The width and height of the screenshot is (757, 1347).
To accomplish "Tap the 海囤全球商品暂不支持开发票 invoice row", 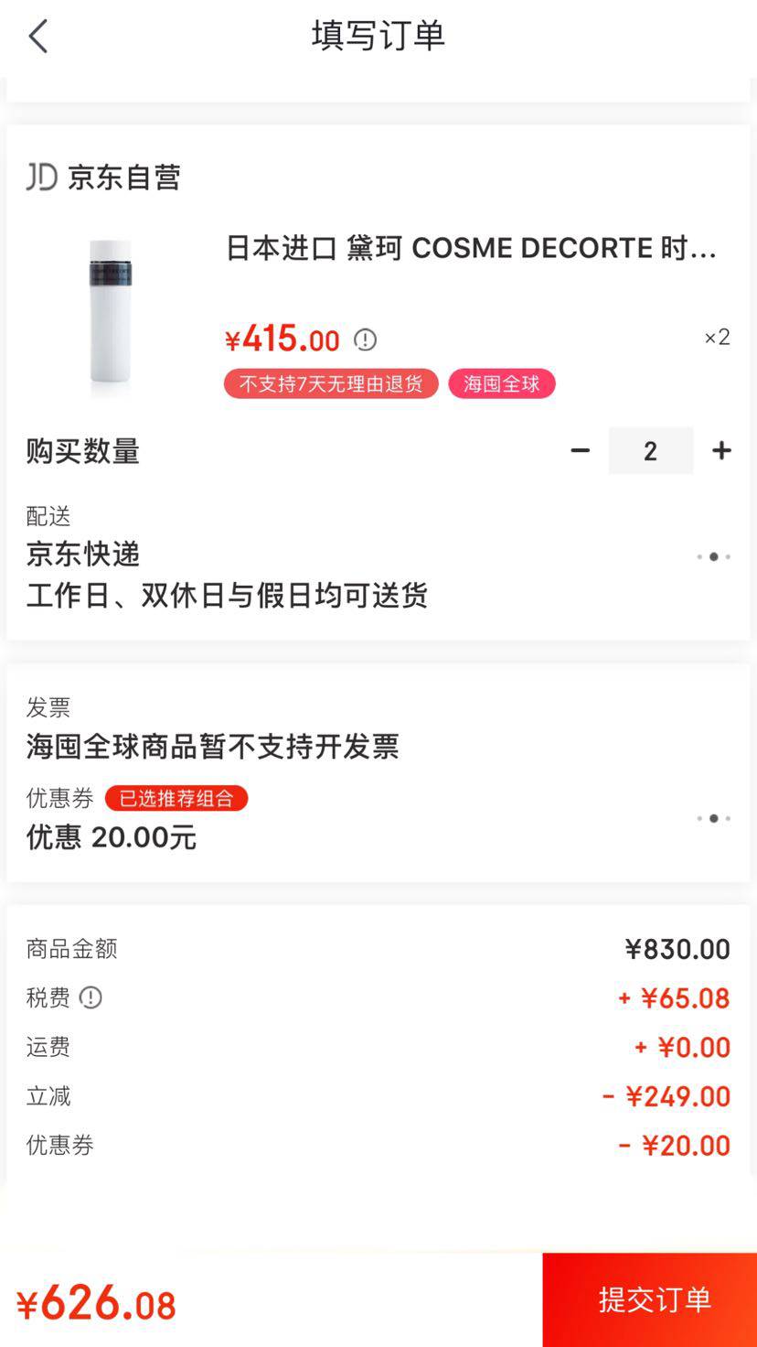I will click(212, 747).
